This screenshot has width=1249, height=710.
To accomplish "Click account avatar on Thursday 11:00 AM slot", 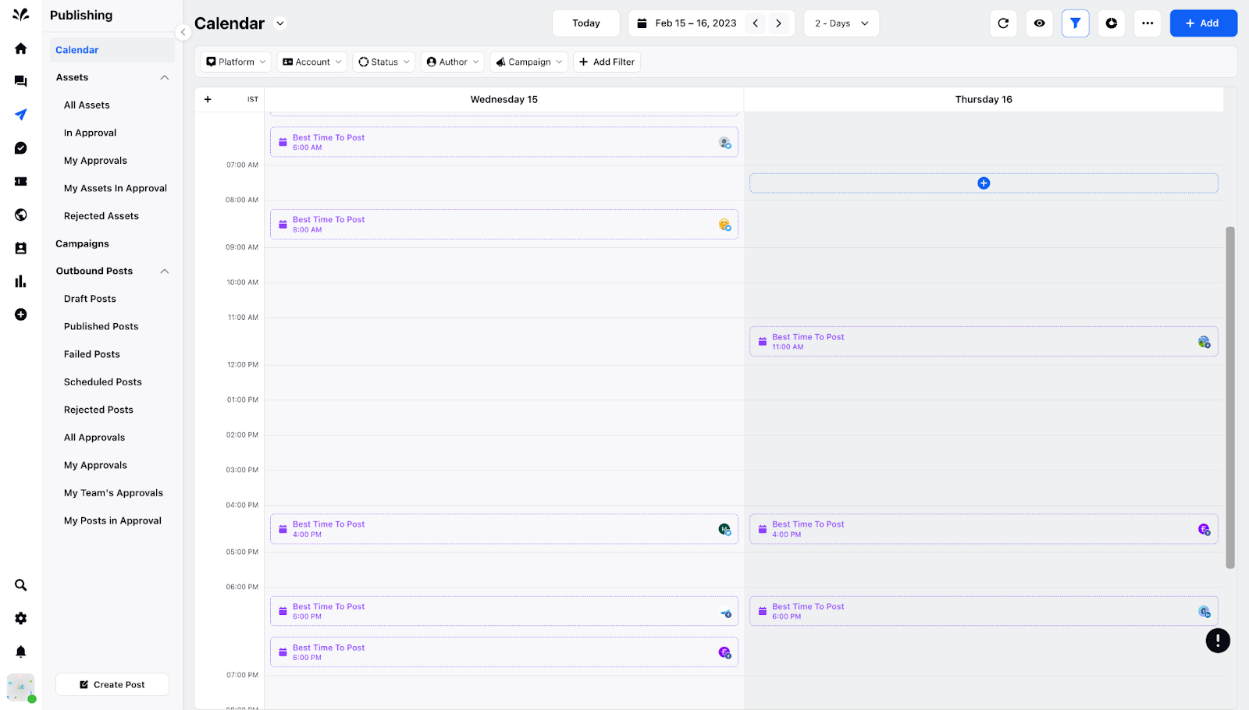I will point(1204,342).
